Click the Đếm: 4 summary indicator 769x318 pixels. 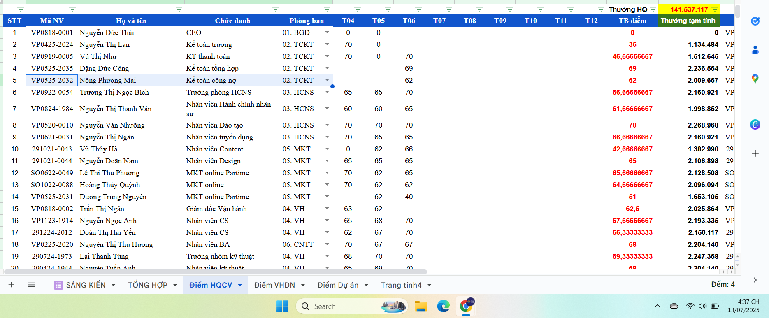723,284
